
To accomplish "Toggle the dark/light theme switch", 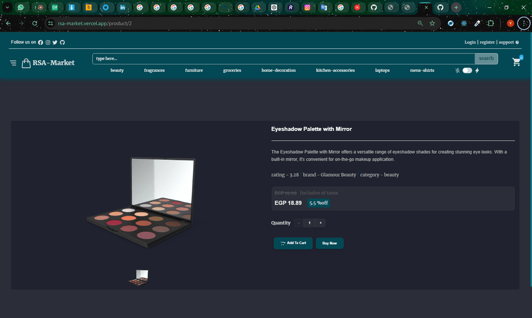I will point(467,71).
